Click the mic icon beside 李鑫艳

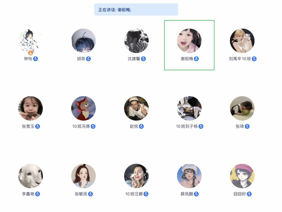[x=37, y=194]
